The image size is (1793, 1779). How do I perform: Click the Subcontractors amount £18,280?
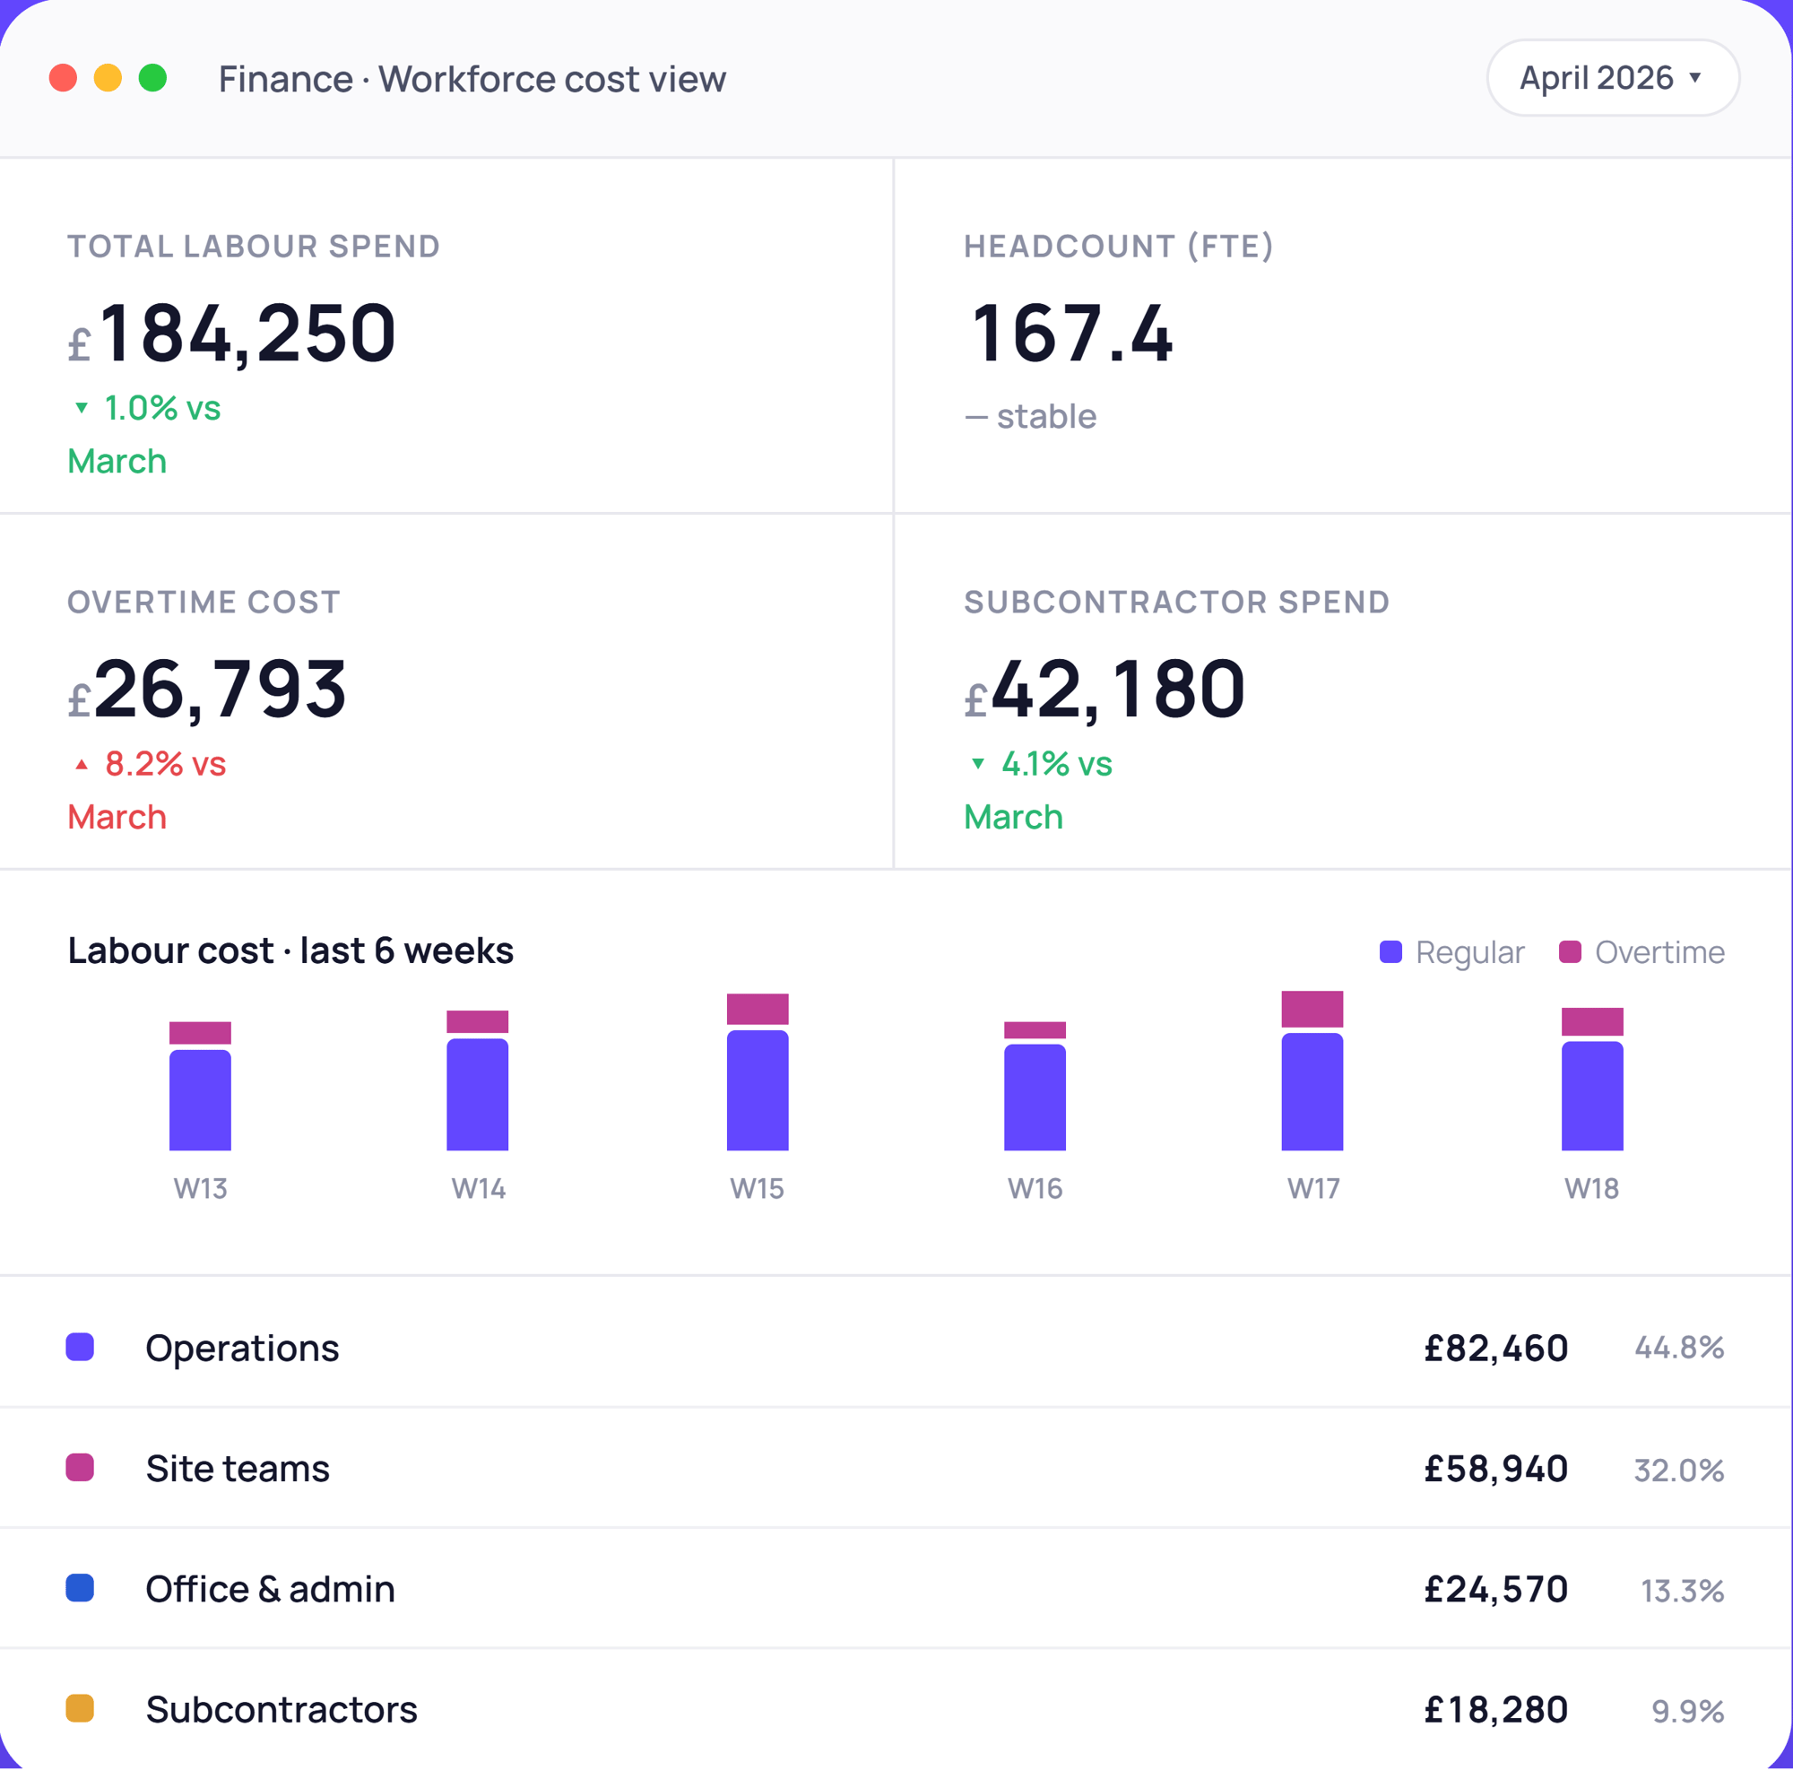[1496, 1710]
